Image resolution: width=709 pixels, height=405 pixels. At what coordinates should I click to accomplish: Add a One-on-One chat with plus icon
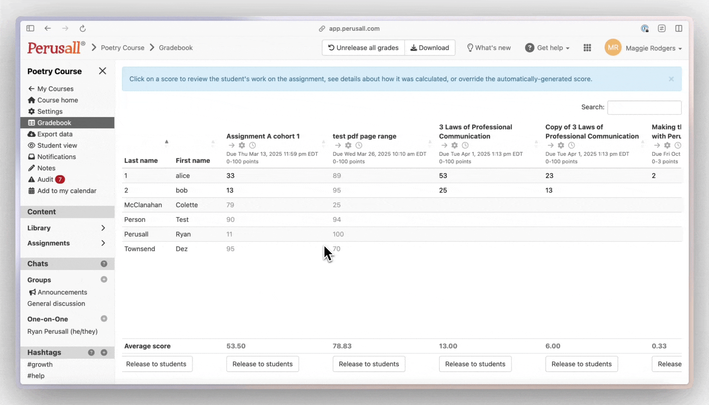click(104, 319)
